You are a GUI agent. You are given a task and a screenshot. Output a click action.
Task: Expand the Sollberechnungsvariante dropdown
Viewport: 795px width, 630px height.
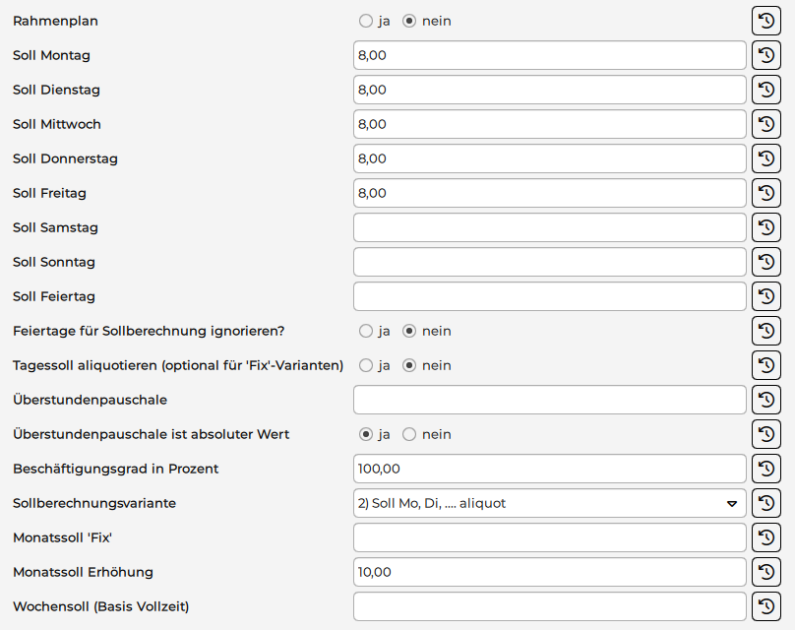549,503
